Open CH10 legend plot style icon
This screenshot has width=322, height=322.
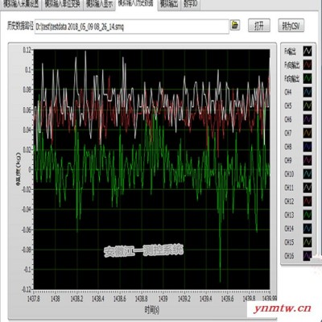308,174
